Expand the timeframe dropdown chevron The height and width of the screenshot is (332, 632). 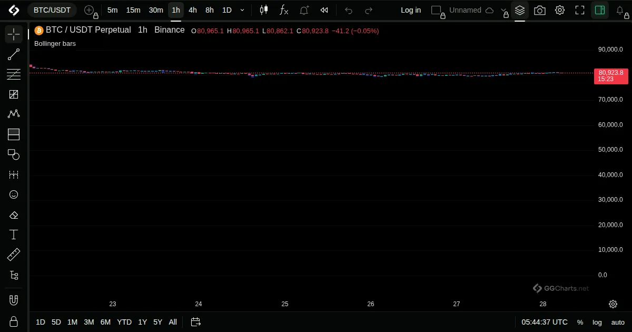(x=242, y=10)
